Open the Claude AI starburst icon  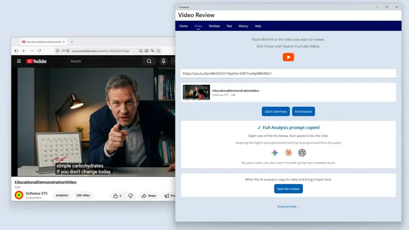point(288,153)
